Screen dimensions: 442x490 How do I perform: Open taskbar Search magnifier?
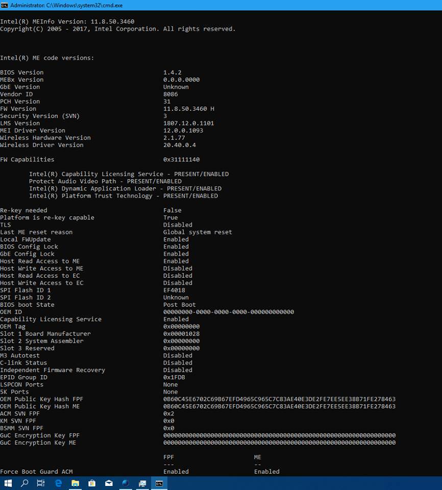tap(24, 483)
